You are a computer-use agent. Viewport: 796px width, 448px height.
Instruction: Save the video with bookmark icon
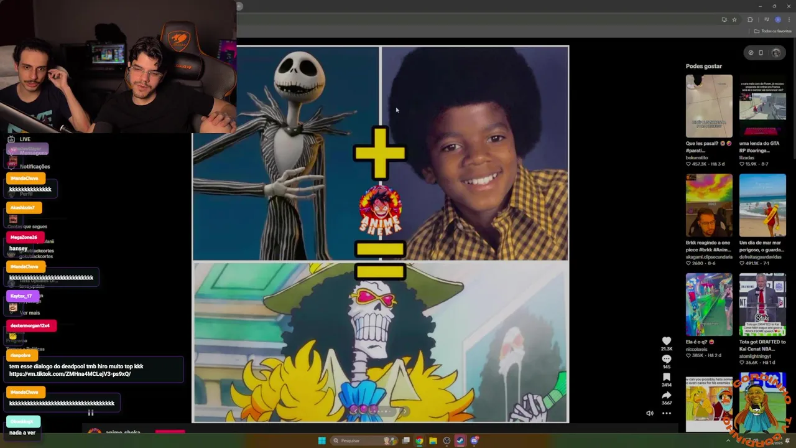(x=667, y=377)
